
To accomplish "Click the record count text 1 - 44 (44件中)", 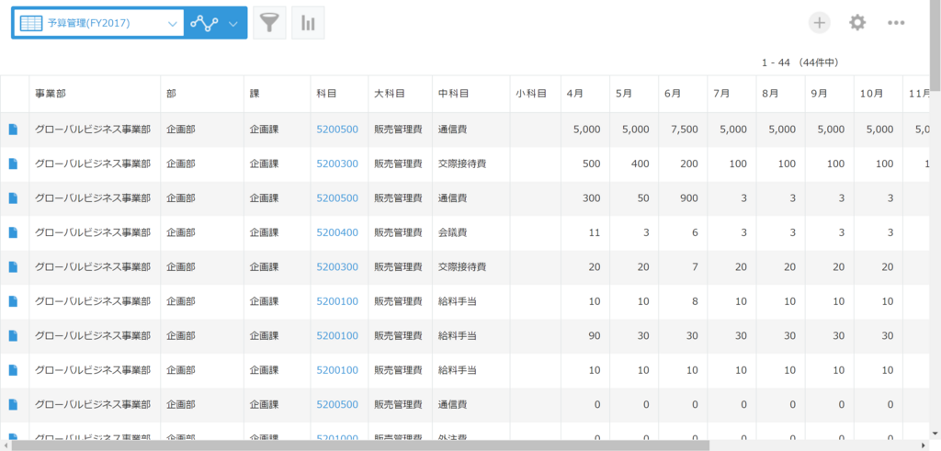I will click(x=800, y=62).
